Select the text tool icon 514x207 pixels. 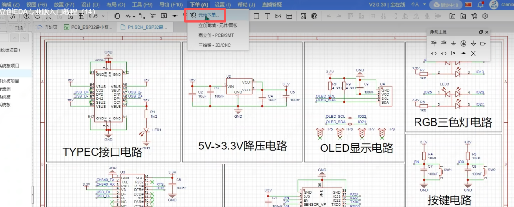[267, 16]
